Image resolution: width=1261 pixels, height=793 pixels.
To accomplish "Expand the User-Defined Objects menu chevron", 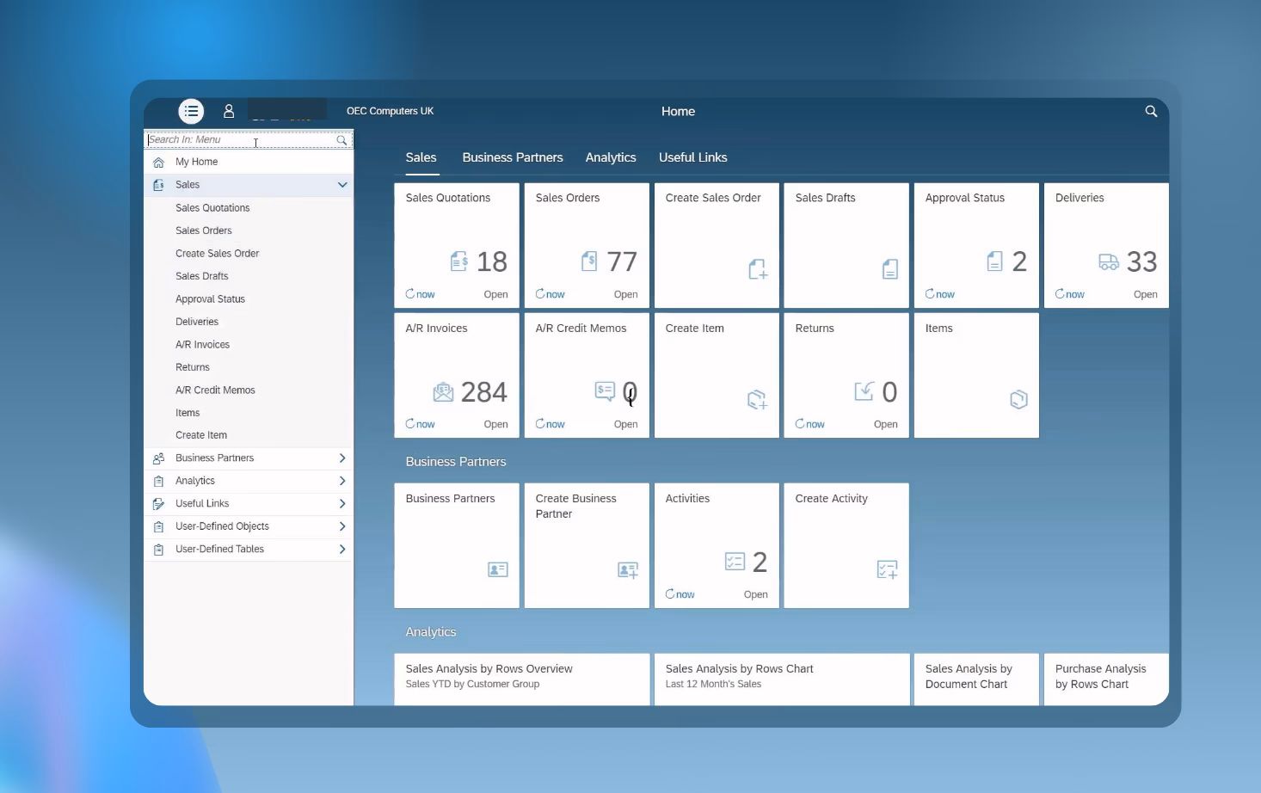I will tap(342, 526).
